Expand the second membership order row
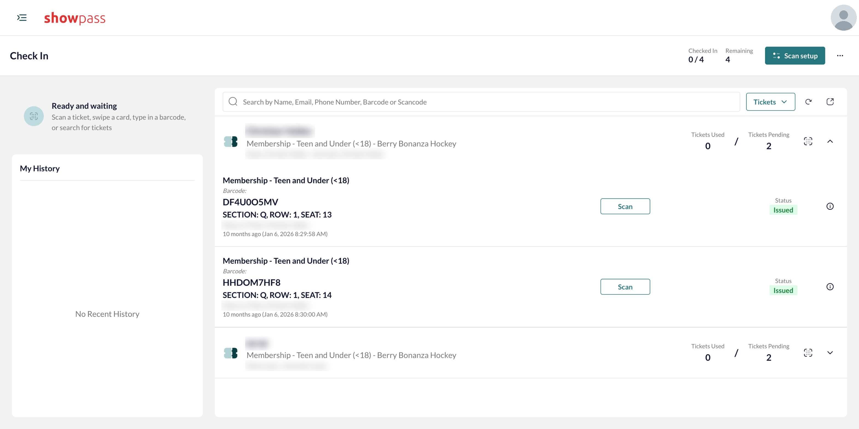 click(x=830, y=353)
